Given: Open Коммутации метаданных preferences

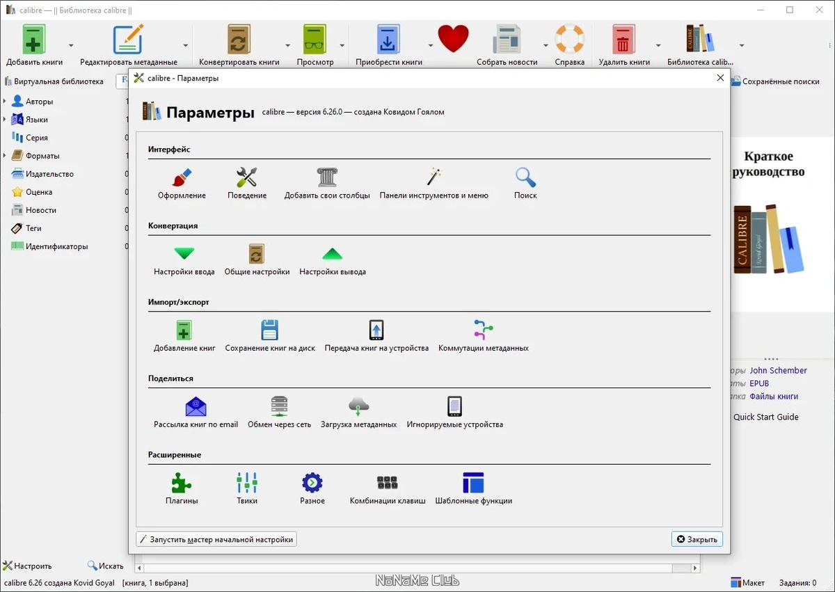Looking at the screenshot, I should point(484,336).
